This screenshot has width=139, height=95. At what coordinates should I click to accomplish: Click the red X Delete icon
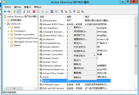[x=34, y=11]
